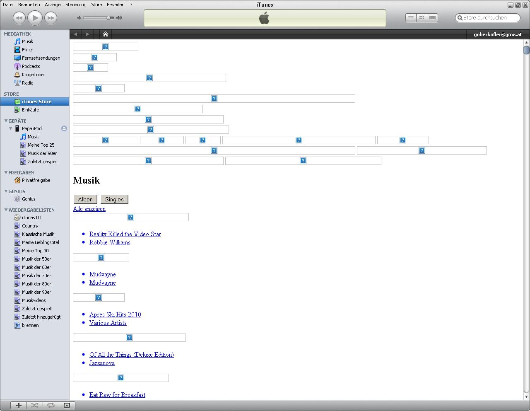Viewport: 530px width, 411px height.
Task: Open the Datei menu
Action: pyautogui.click(x=8, y=5)
